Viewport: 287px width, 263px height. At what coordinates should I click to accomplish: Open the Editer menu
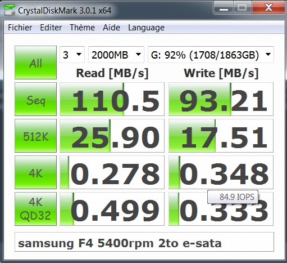click(51, 28)
